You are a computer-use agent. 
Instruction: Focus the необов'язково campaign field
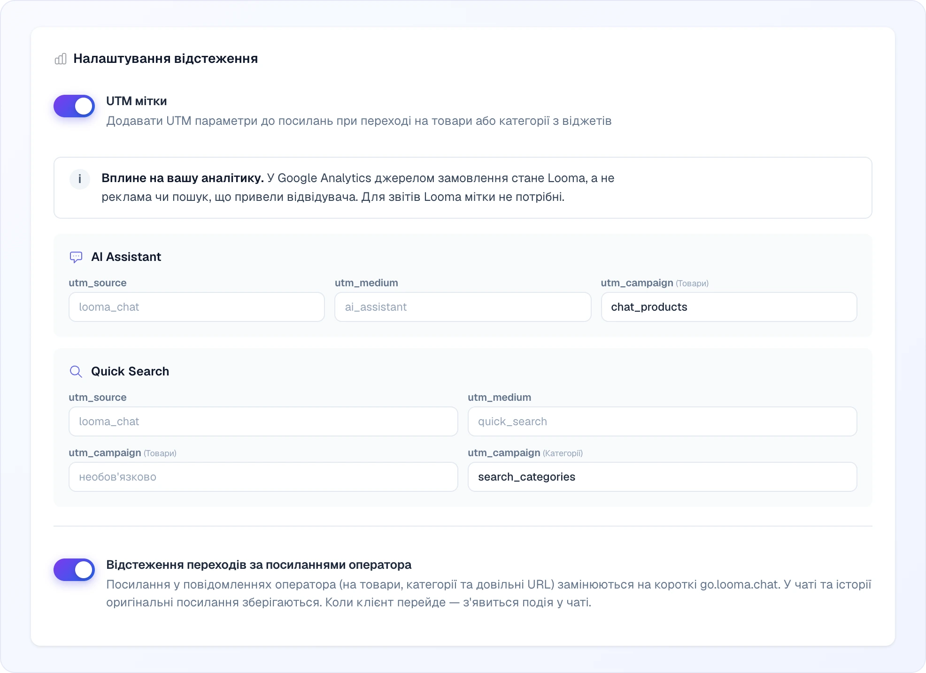pyautogui.click(x=263, y=477)
